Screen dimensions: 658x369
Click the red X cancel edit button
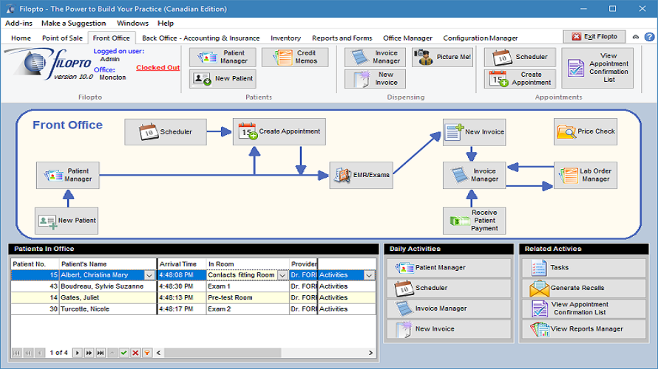pyautogui.click(x=135, y=353)
